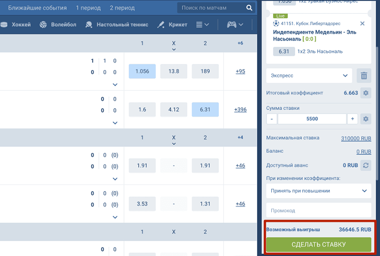Open the Volleyball sport section

[58, 25]
